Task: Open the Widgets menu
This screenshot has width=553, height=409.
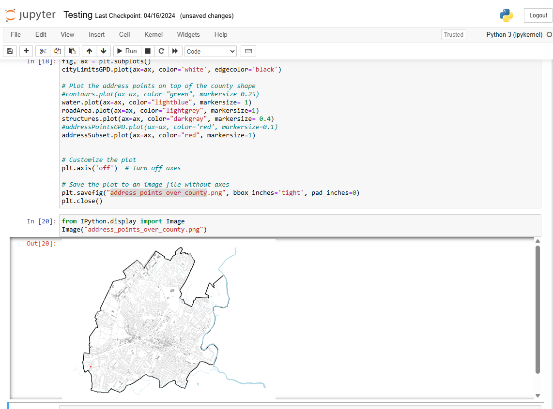Action: (188, 34)
